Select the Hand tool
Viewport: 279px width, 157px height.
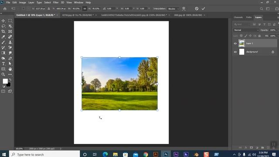(10, 69)
